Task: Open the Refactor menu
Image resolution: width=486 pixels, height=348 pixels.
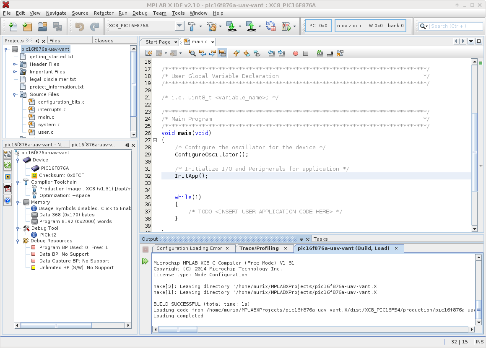Action: [x=104, y=13]
